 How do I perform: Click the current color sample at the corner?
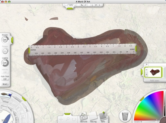point(163,120)
